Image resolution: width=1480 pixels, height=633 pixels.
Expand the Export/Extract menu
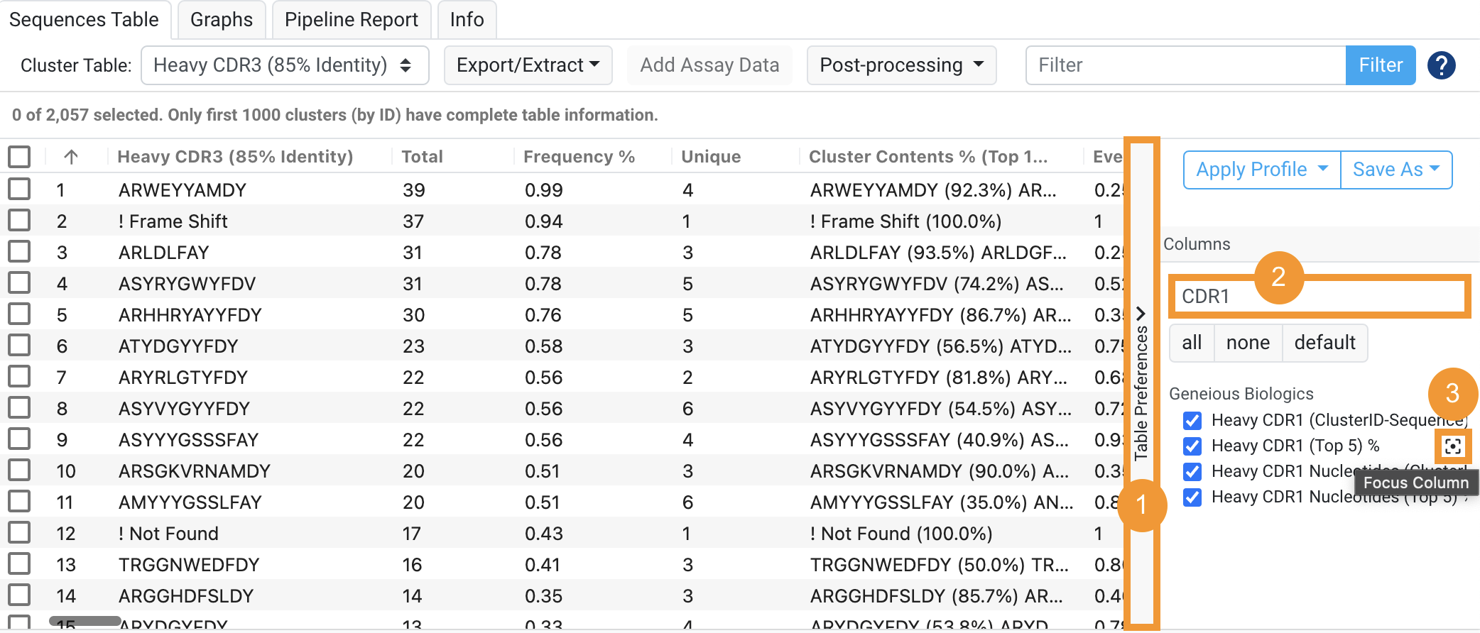pos(528,65)
